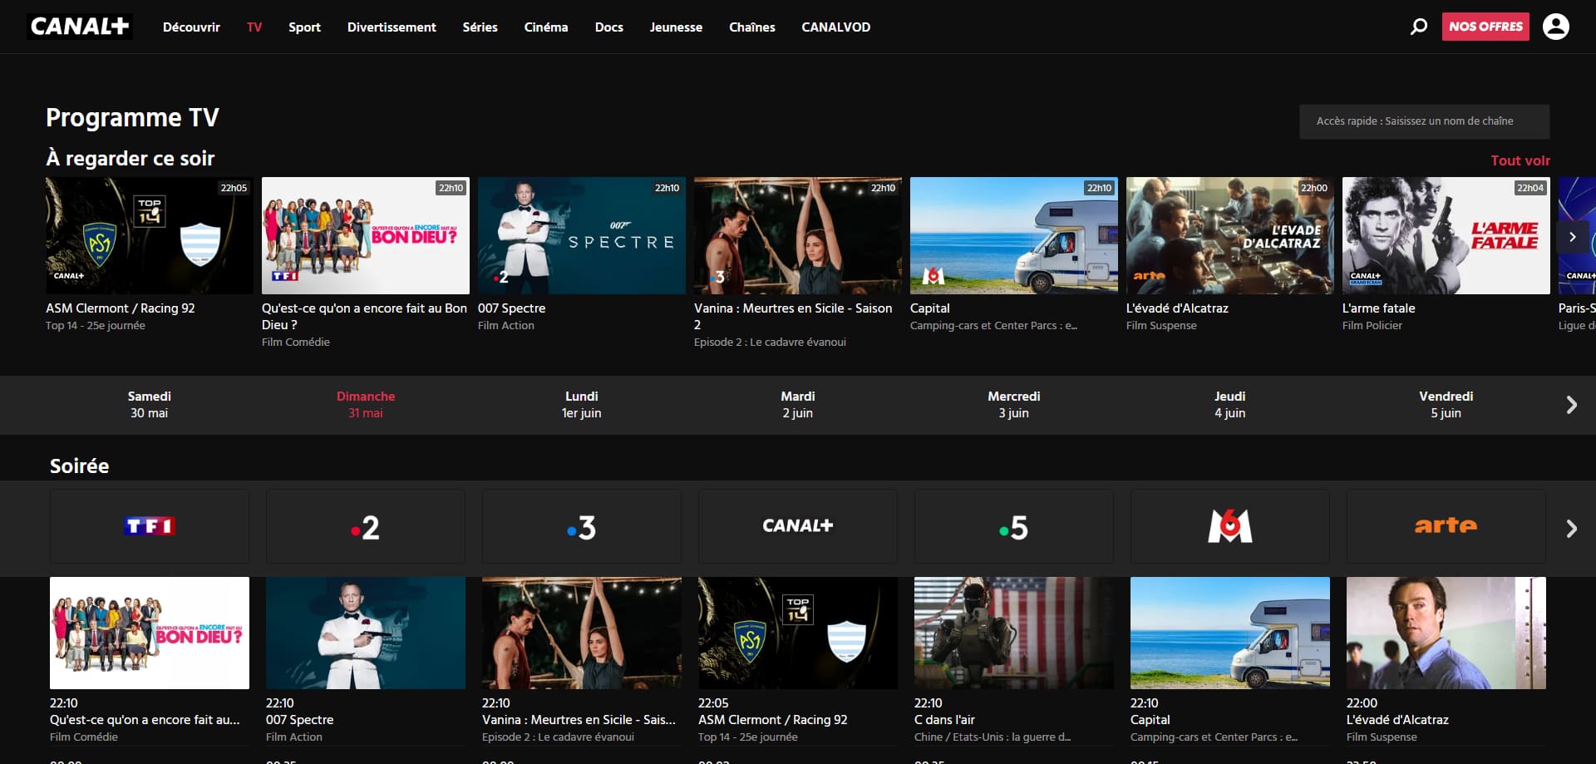1596x764 pixels.
Task: Select Jeudi 4 juin day tab
Action: 1230,405
